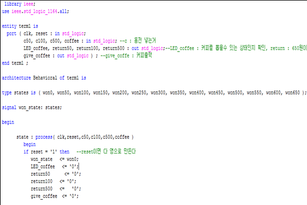The image size is (307, 205).
Task: Click 'won450' in the states list
Action: point(215,93)
